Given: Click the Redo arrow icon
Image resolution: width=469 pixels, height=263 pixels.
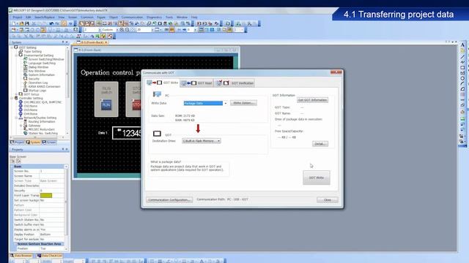Looking at the screenshot, I should coord(57,23).
